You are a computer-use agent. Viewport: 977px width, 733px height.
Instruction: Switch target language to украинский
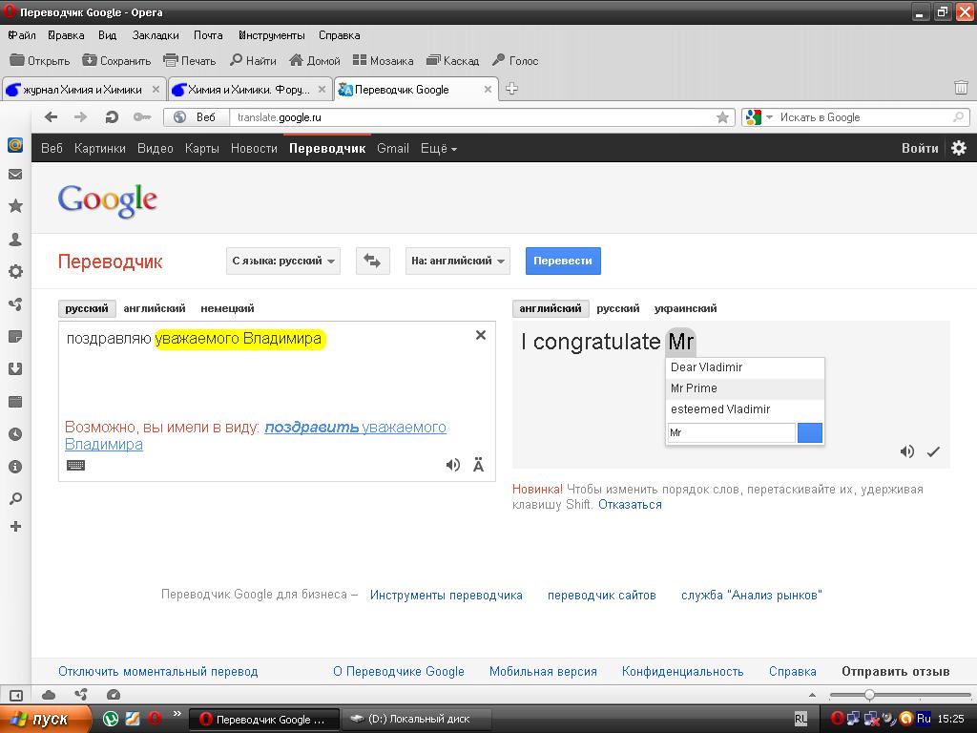click(685, 308)
